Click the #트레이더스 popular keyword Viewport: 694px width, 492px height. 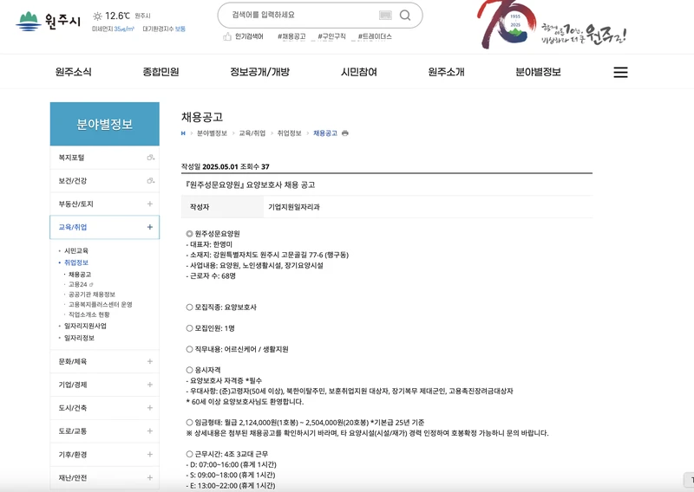375,36
